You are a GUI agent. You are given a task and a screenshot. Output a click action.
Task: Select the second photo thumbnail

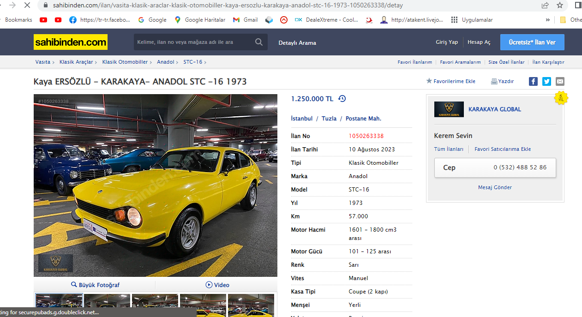[x=107, y=305]
